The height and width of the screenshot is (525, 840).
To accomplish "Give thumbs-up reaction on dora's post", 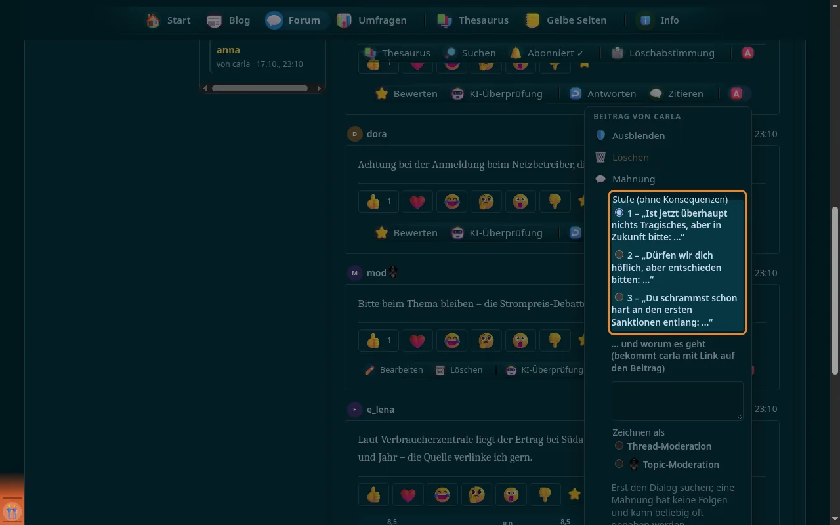I will click(379, 201).
